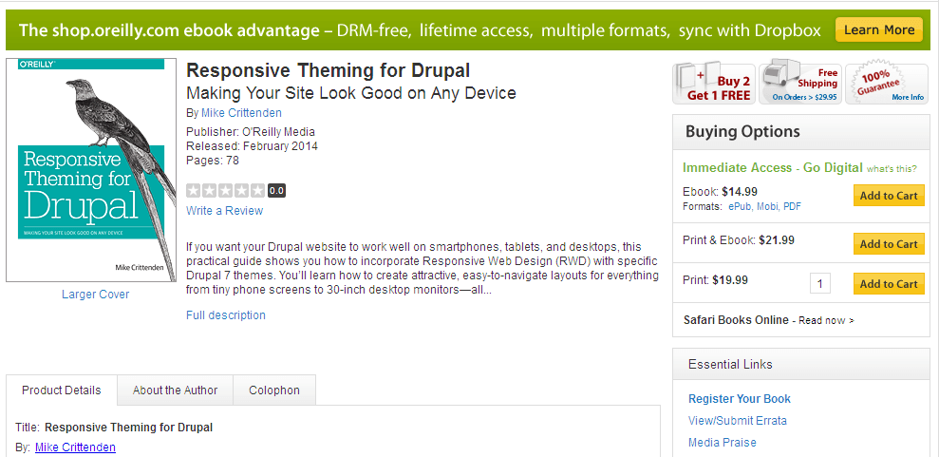Screen dimensions: 939x457
Task: Open the Write a Review link
Action: coord(225,211)
